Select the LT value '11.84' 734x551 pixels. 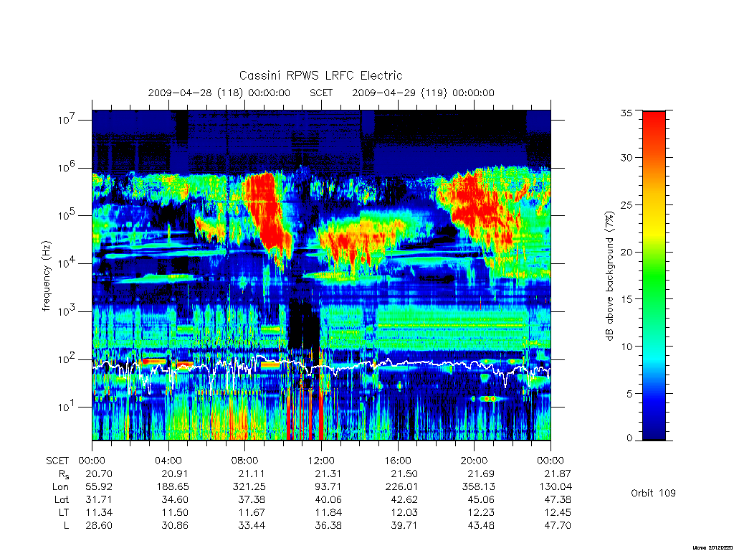(328, 512)
